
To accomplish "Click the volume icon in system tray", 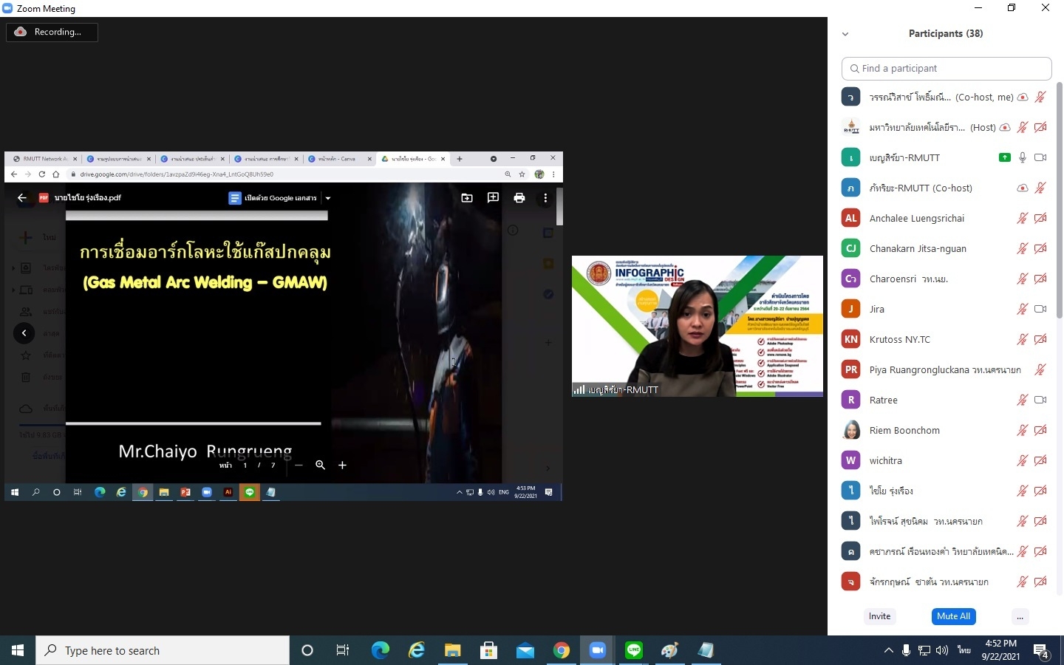I will pyautogui.click(x=942, y=650).
